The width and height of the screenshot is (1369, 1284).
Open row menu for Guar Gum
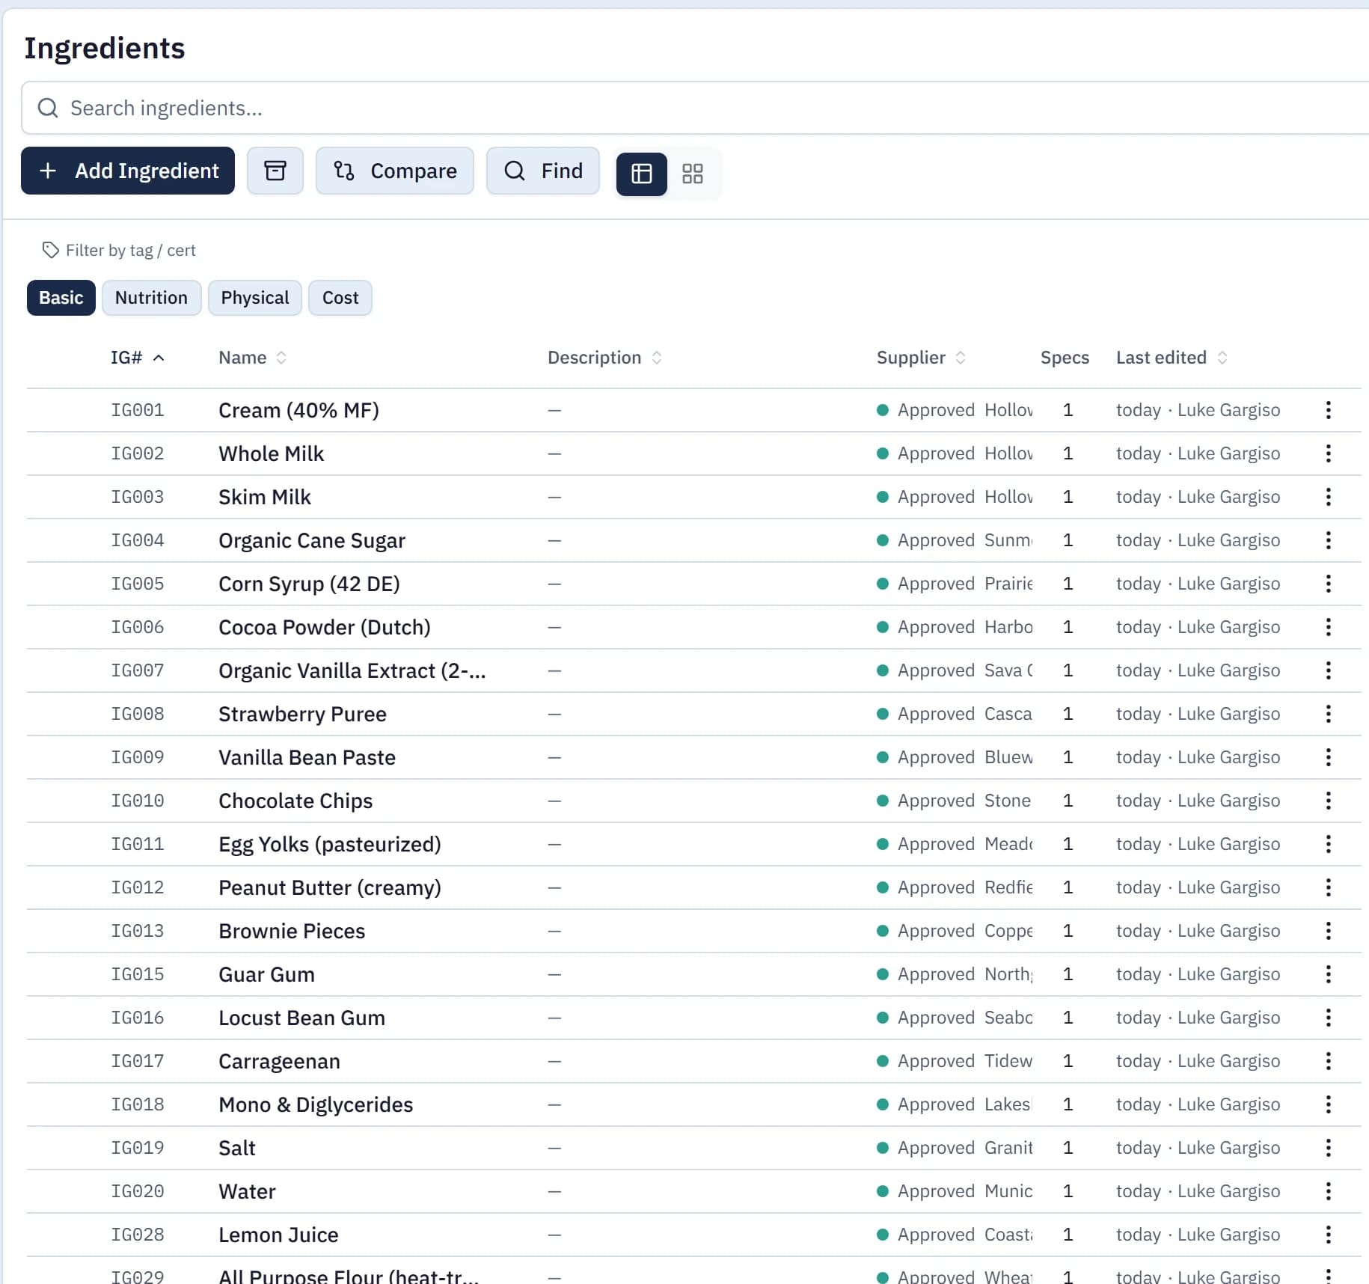pyautogui.click(x=1328, y=974)
